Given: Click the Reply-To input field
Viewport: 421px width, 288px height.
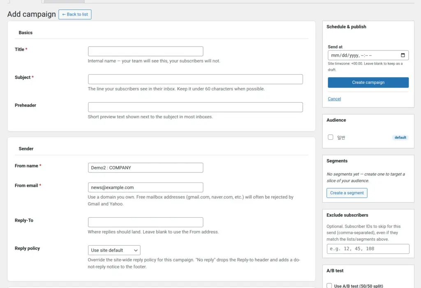Looking at the screenshot, I should point(146,222).
